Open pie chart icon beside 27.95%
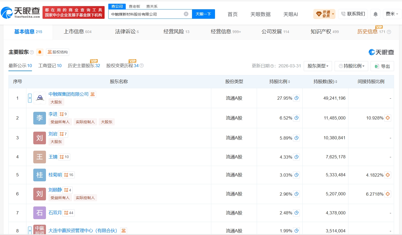Screen dimensions: 402x235 point(297,98)
